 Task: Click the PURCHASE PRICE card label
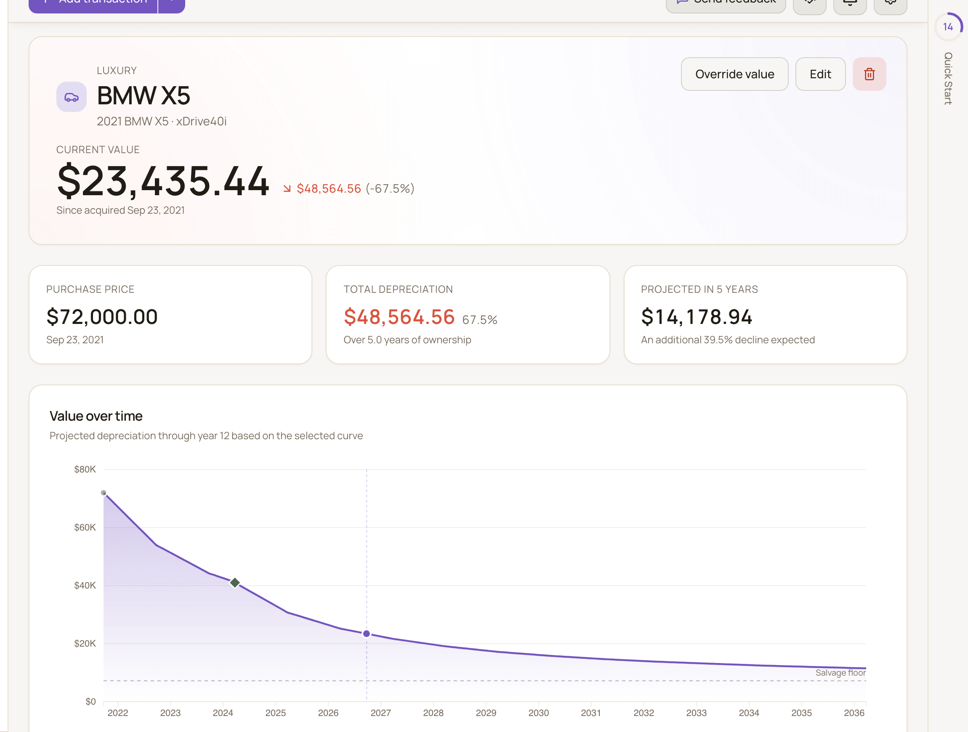90,289
